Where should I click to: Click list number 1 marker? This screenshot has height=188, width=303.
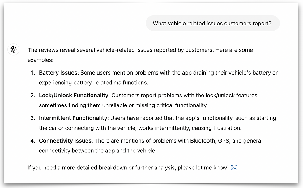pos(33,73)
